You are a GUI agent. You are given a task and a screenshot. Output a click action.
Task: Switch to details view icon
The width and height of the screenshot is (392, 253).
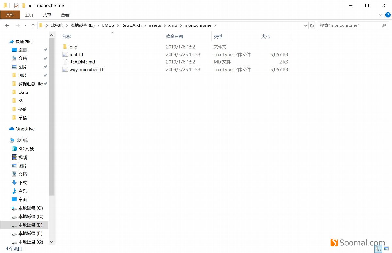(x=379, y=249)
